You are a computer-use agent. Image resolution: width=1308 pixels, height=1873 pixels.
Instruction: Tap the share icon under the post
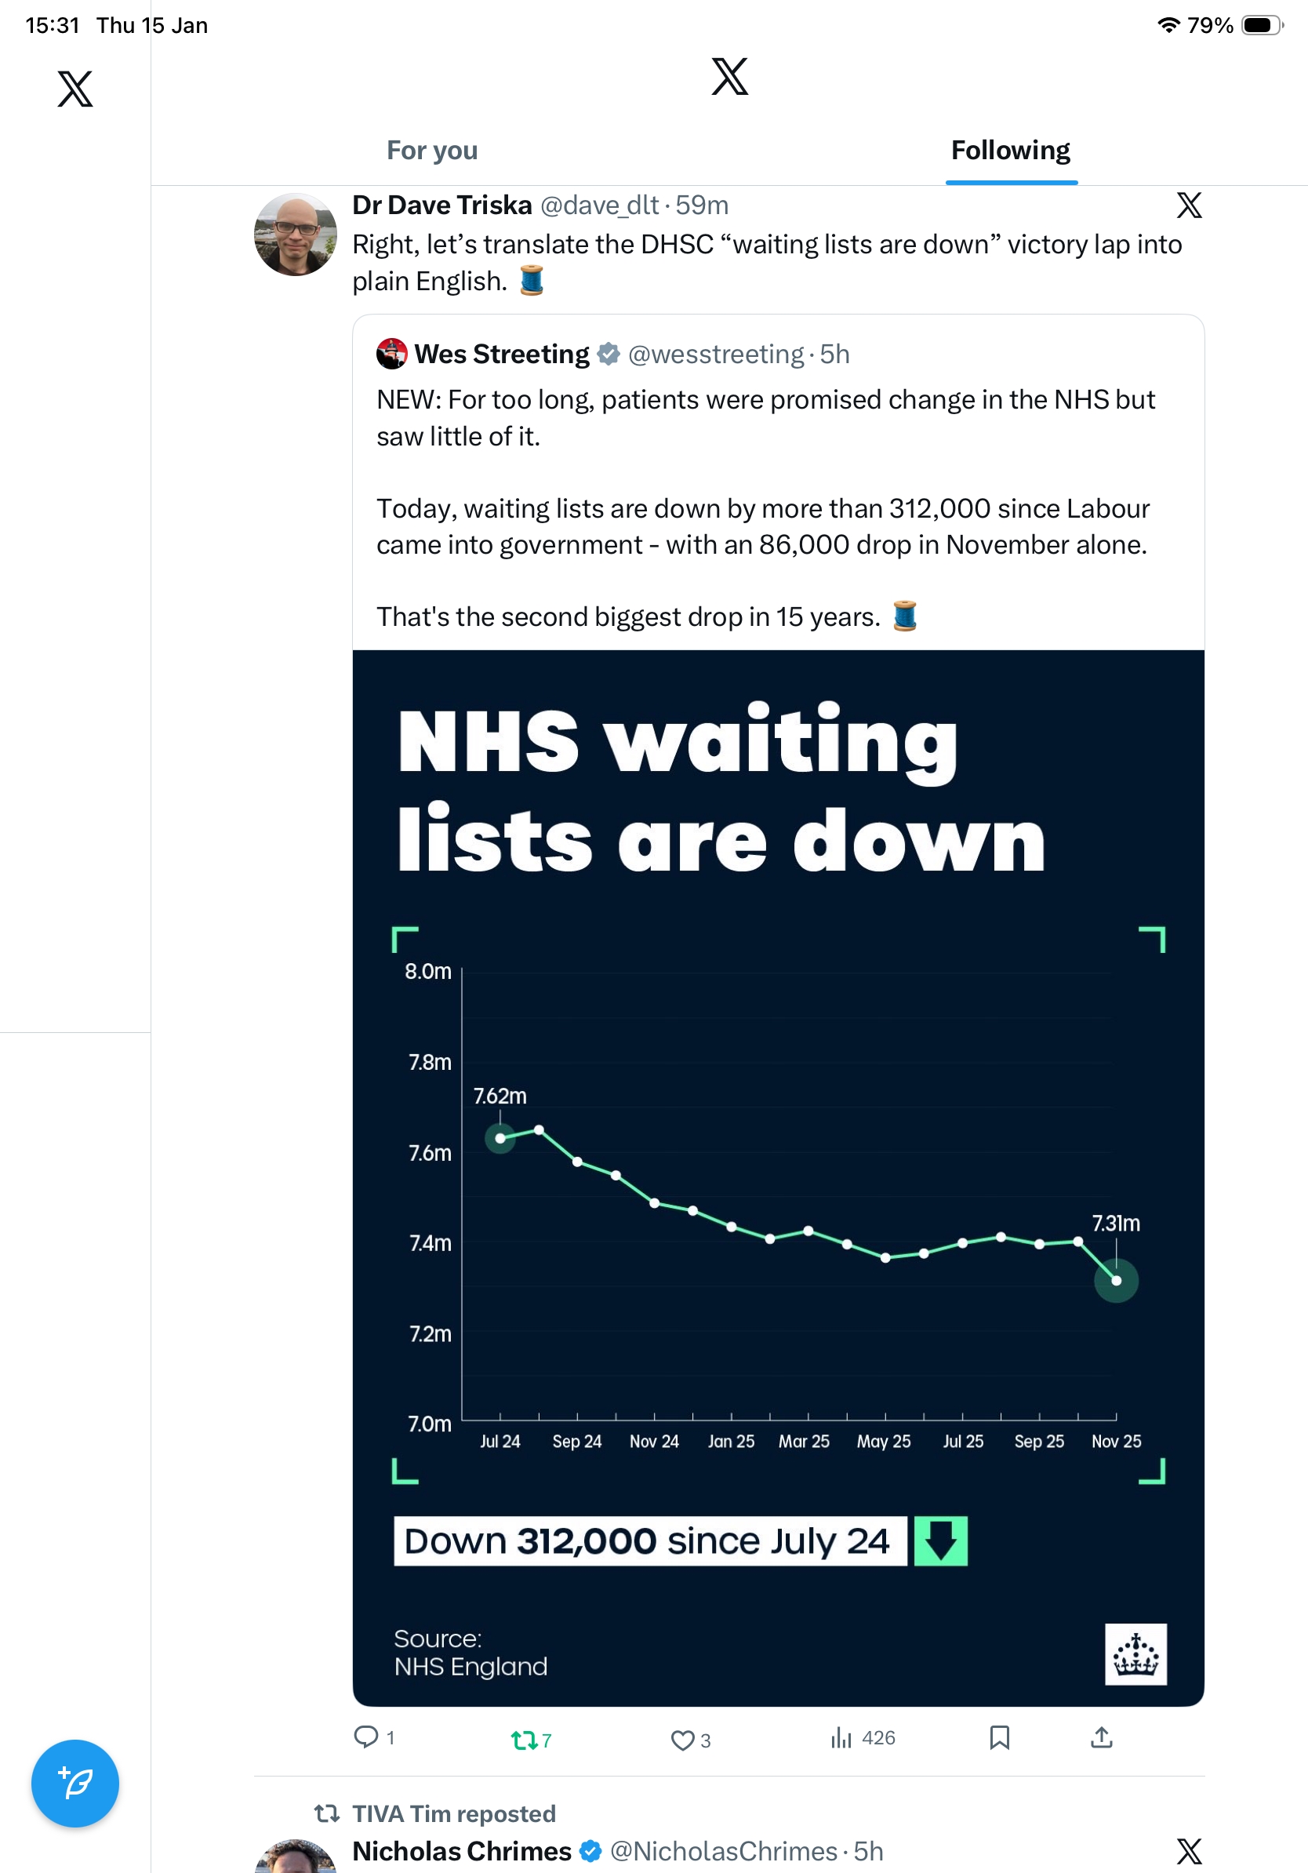[1101, 1737]
